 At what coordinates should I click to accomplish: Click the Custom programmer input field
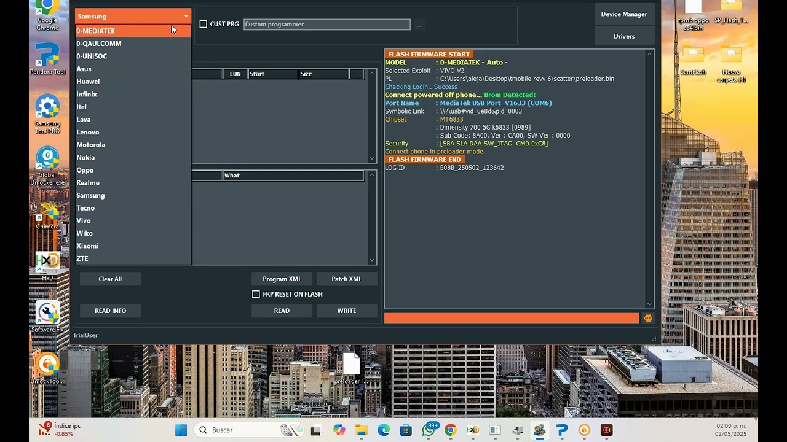tap(326, 25)
